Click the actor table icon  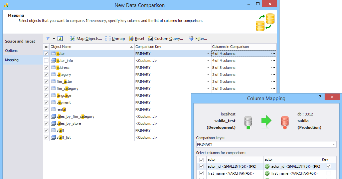click(53, 54)
